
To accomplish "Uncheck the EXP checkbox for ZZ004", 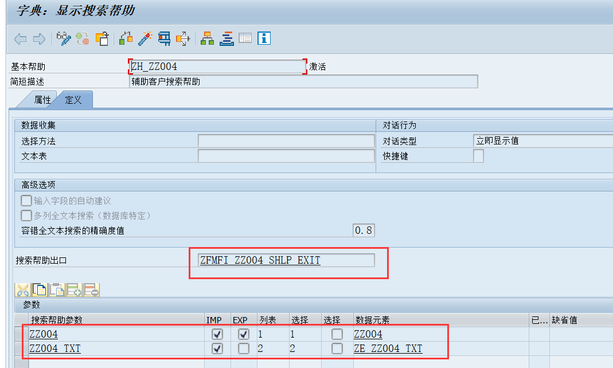I will point(243,334).
